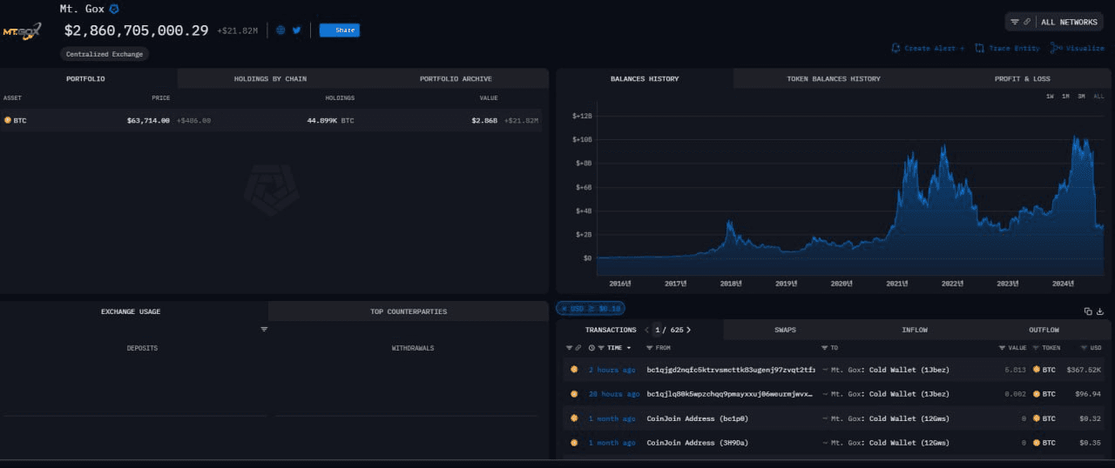The image size is (1115, 468).
Task: Open the Outflow tab
Action: 1044,330
